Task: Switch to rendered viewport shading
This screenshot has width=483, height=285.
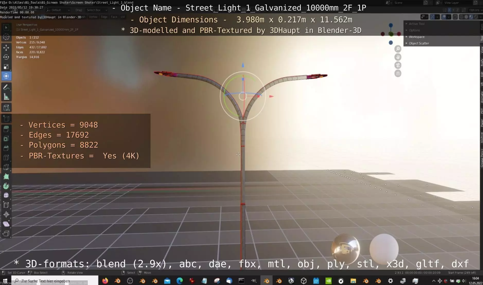Action: (x=476, y=17)
